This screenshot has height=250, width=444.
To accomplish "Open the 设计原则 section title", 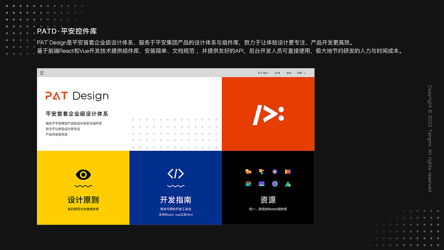I will [83, 200].
